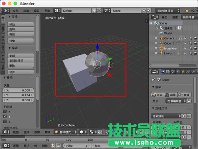198x149 pixels.
Task: Switch to the Constraints properties tab icon
Action: coord(188,72)
